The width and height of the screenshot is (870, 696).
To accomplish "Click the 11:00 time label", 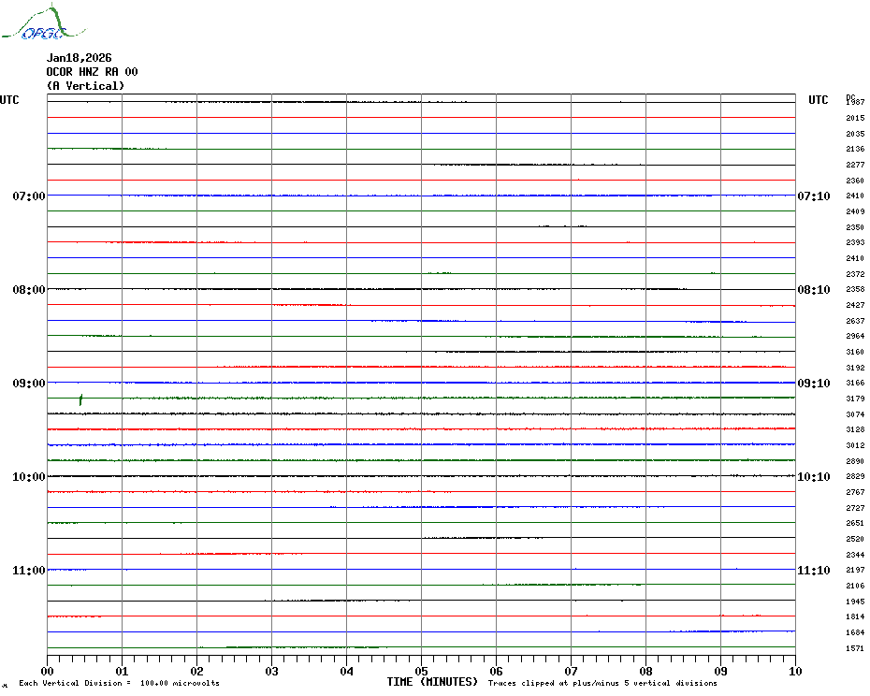I will (x=29, y=571).
